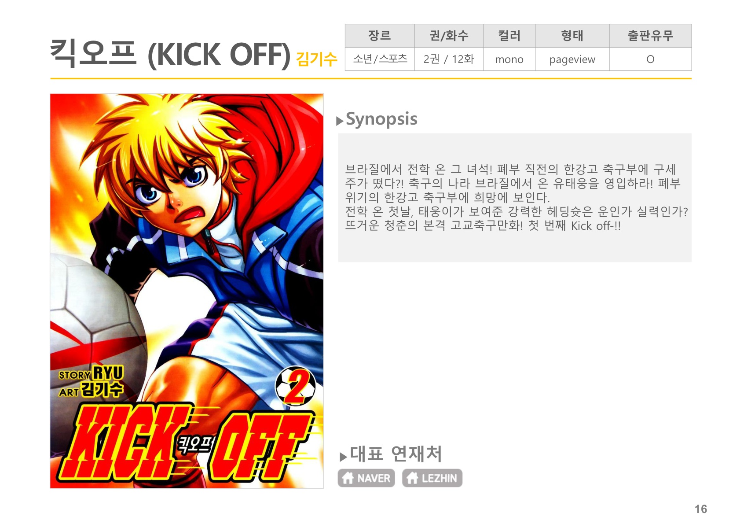The width and height of the screenshot is (740, 524).
Task: Click the 소년/스포츠 genre cell
Action: [380, 59]
